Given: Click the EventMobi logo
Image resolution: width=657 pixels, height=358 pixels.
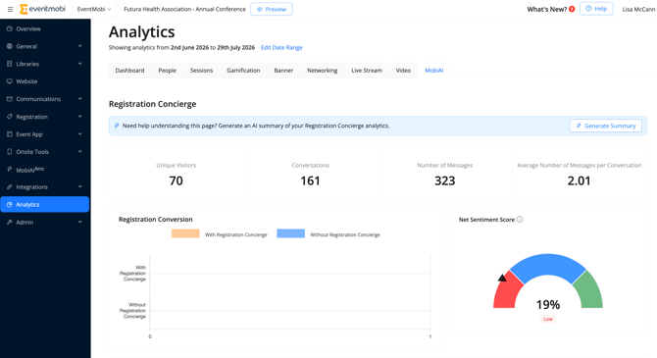Looking at the screenshot, I should click(42, 9).
